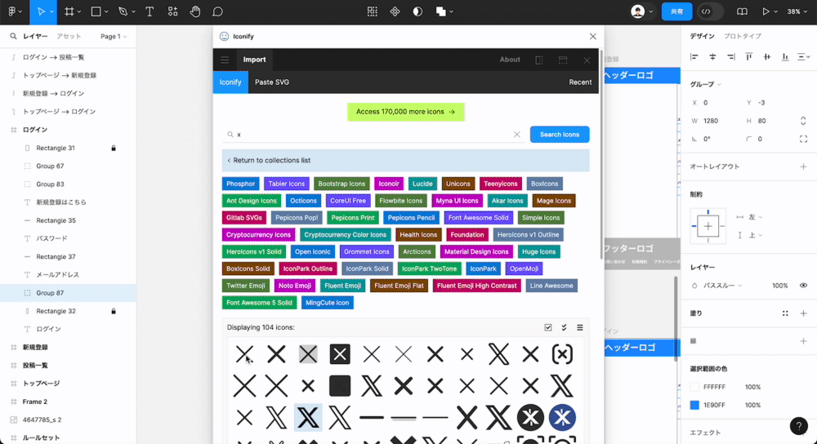Viewport: 817px width, 444px height.
Task: Open present options dropdown arrow
Action: click(x=776, y=11)
